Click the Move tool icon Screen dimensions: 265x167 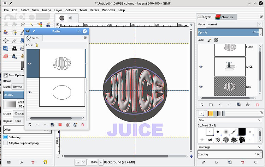tap(6, 40)
